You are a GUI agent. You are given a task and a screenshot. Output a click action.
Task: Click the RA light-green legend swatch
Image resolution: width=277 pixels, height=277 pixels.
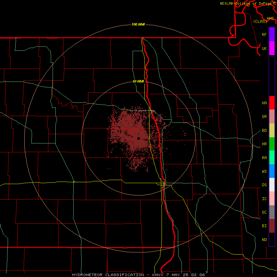coord(272,158)
